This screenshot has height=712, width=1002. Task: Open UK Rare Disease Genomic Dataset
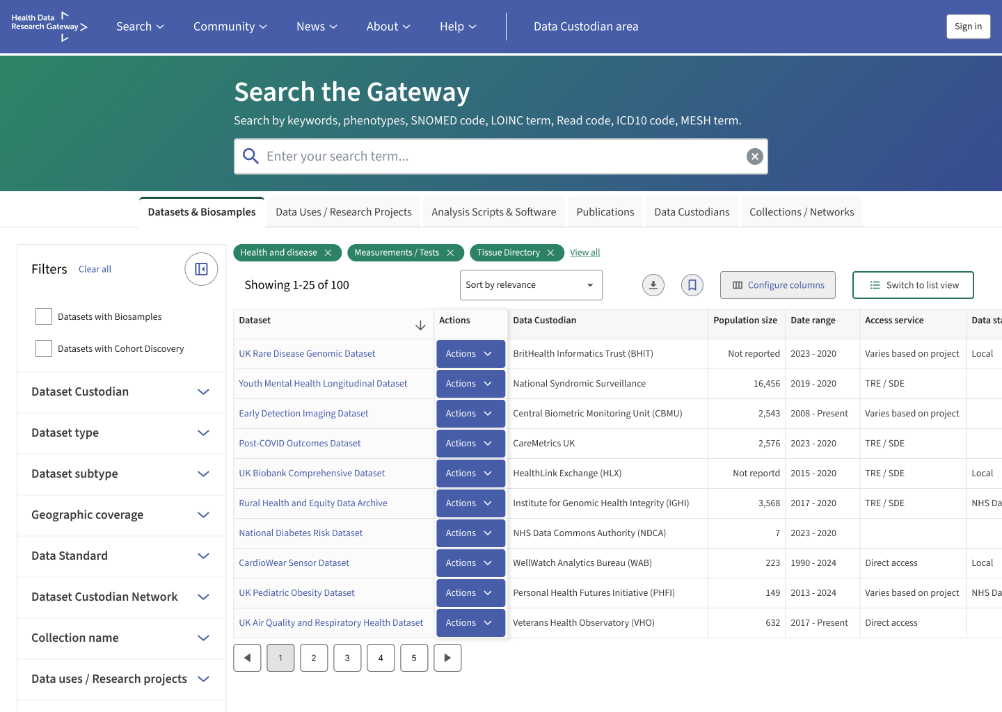pos(307,354)
